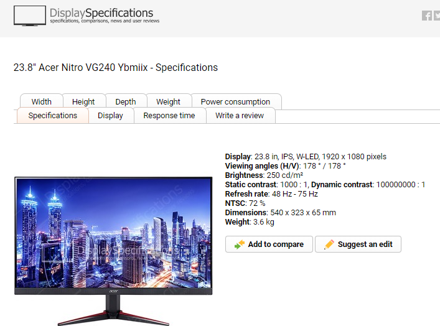Viewport: 440px width, 326px height.
Task: Click the pencil icon on Suggest an edit
Action: pyautogui.click(x=329, y=244)
